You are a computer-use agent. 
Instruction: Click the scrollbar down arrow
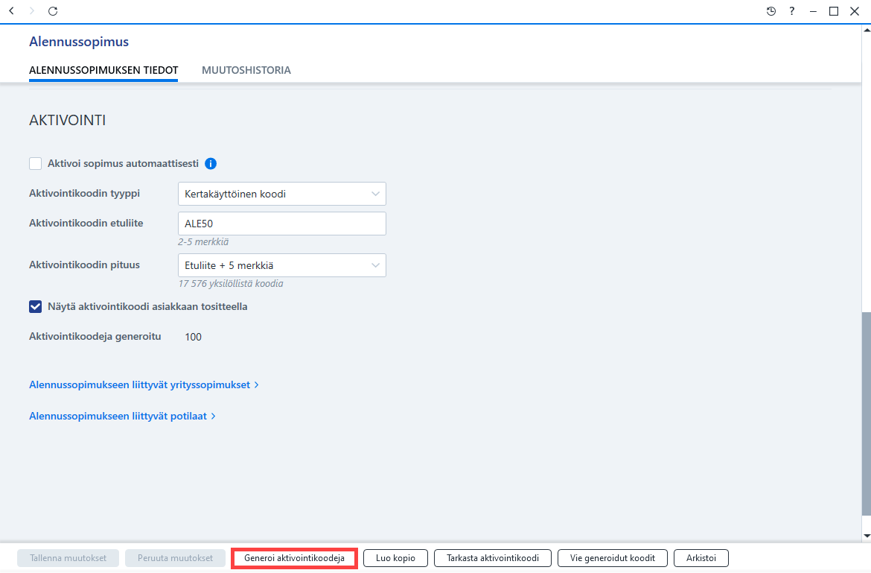(x=867, y=536)
